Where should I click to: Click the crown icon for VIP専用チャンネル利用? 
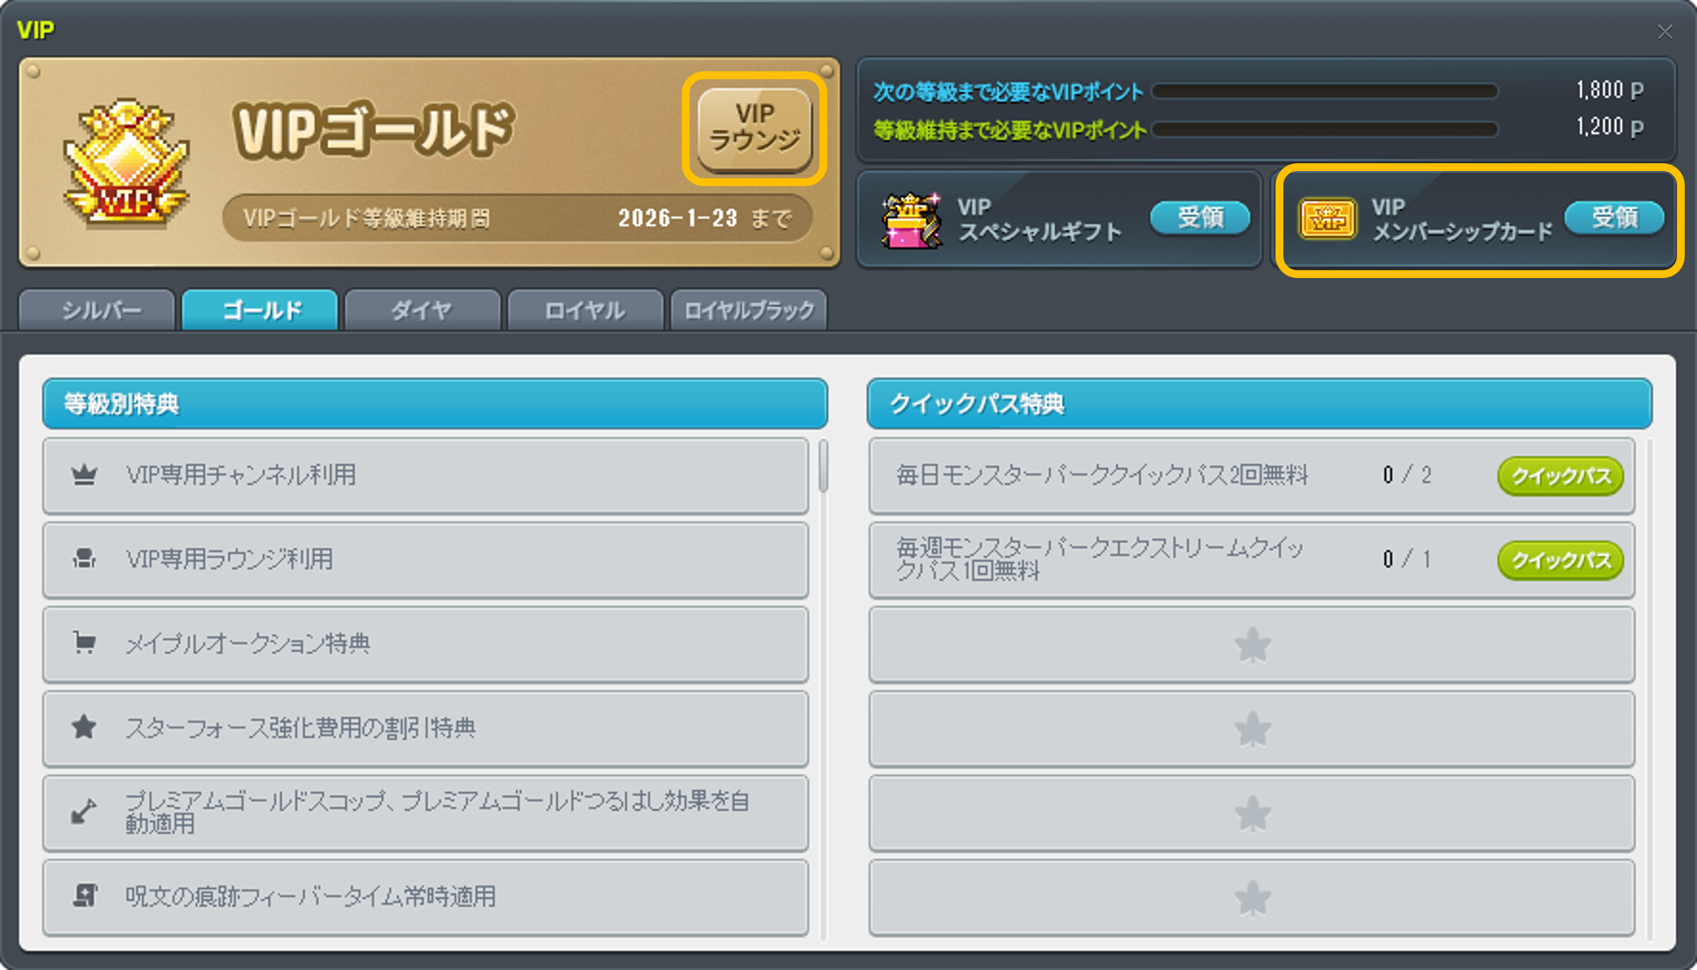pos(84,475)
